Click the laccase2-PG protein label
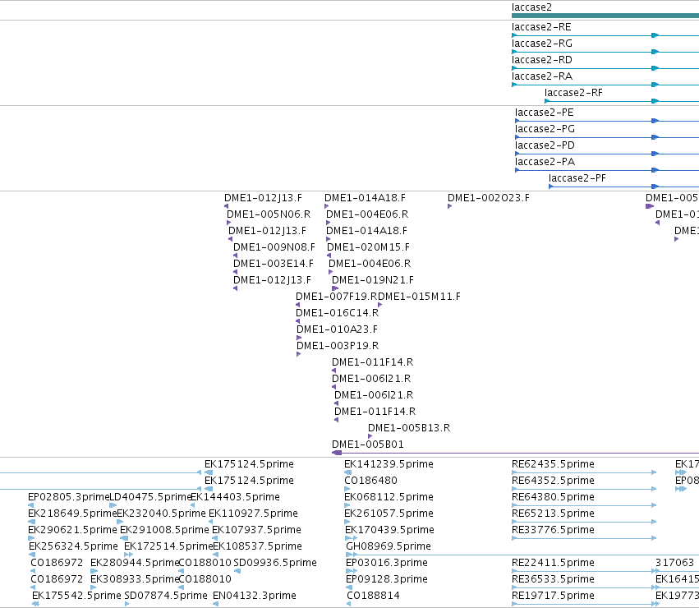 (545, 129)
